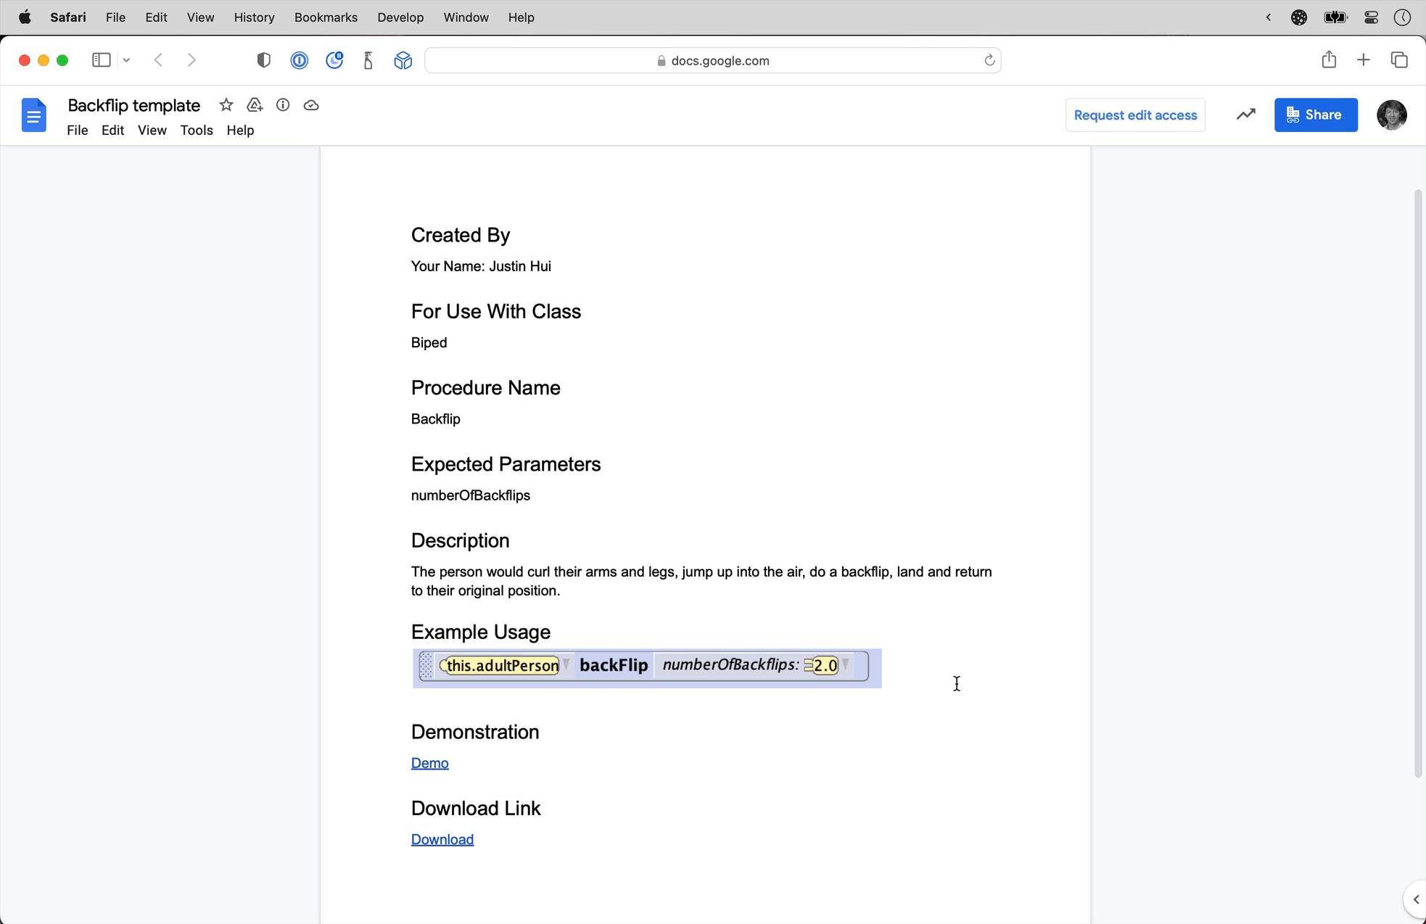
Task: Click the Google Docs home icon
Action: (x=34, y=115)
